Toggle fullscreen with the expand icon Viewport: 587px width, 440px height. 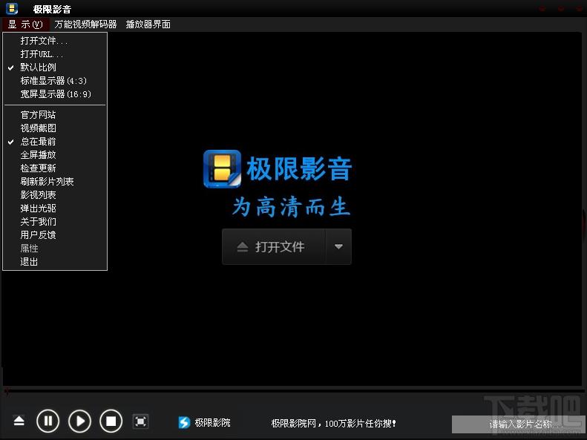pos(141,421)
